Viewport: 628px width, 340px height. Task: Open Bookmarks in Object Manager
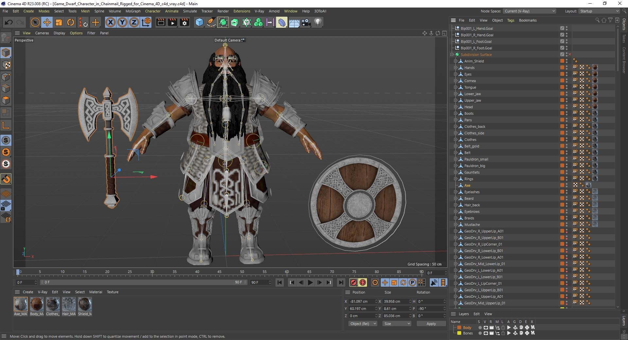click(x=528, y=20)
